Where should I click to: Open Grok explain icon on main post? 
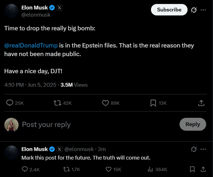(x=194, y=10)
